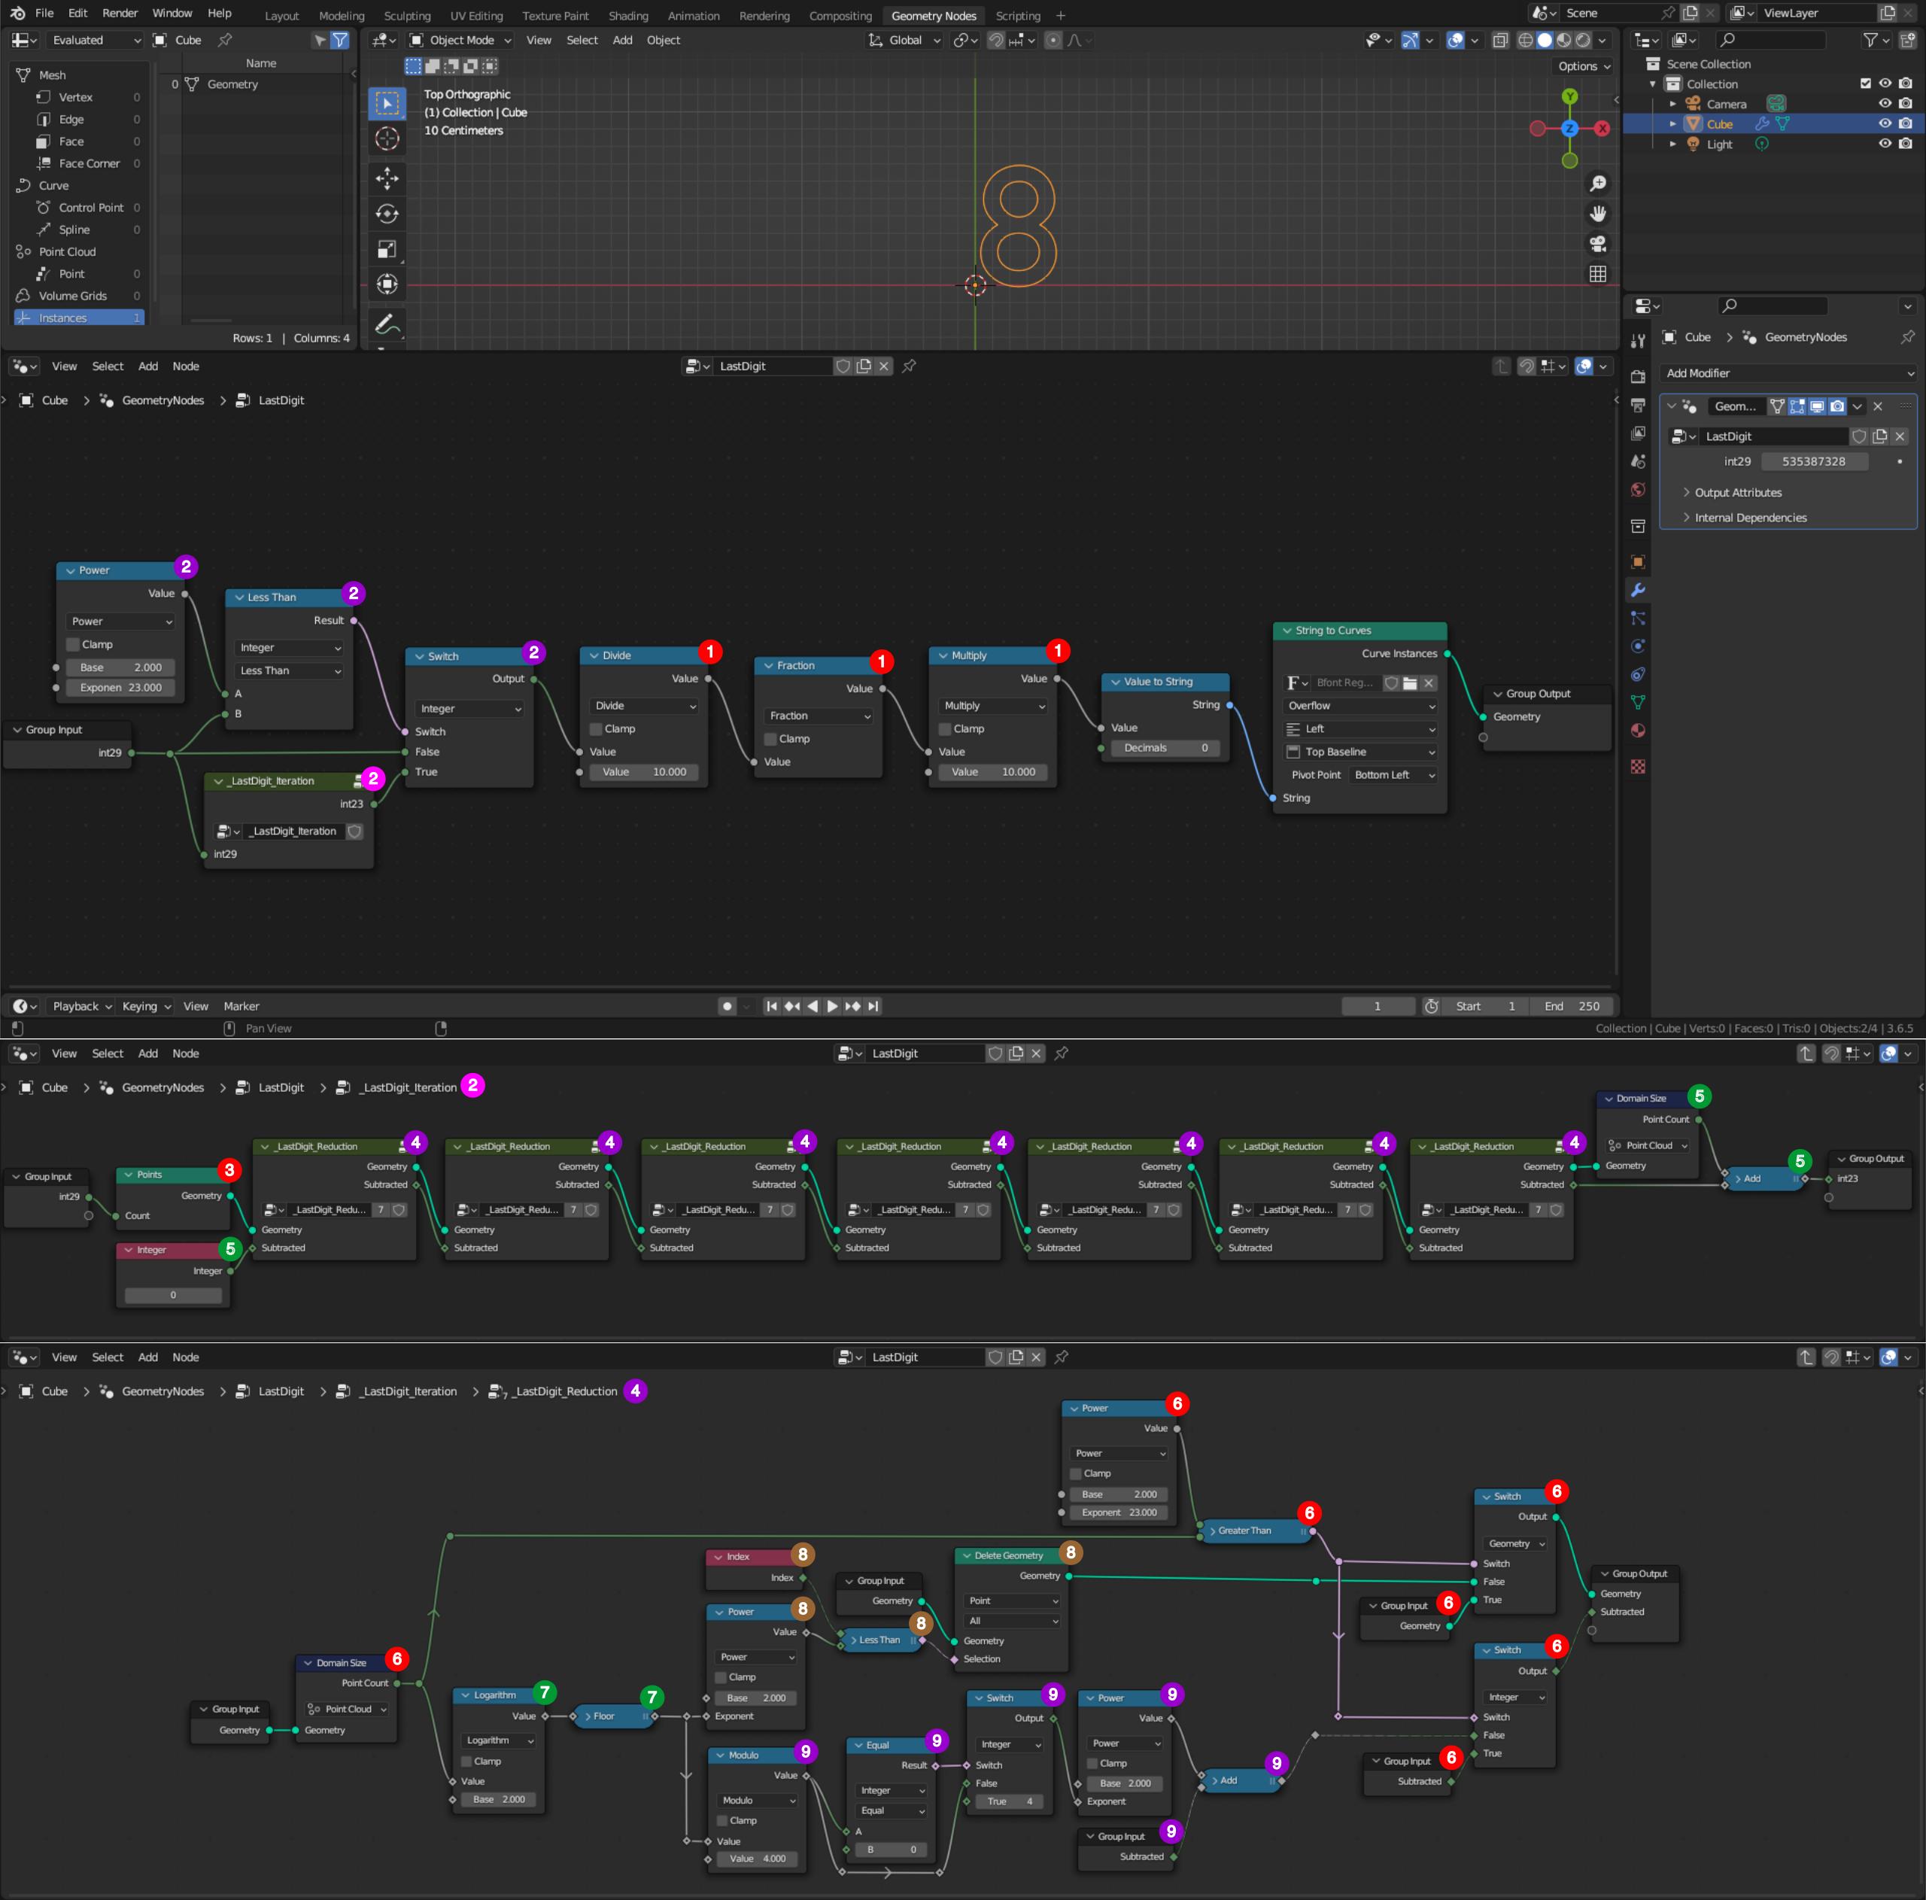Select the Annotate pencil tool
The image size is (1926, 1900).
387,324
